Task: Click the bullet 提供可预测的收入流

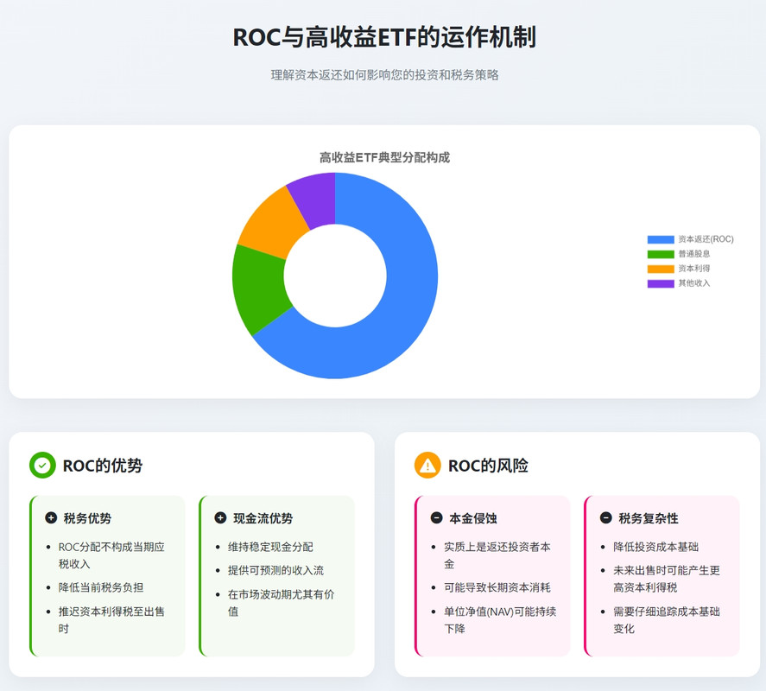Action: coord(275,570)
